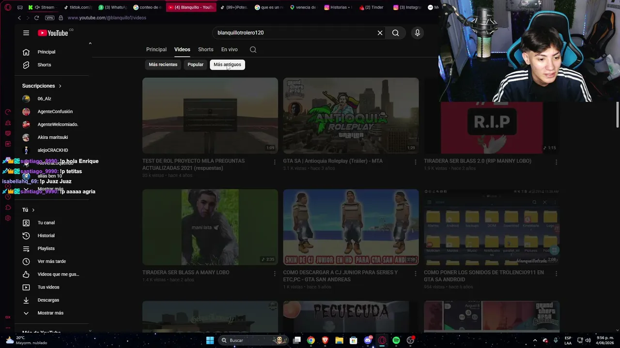Toggle the browser VPN badge
The width and height of the screenshot is (620, 348).
[49, 18]
